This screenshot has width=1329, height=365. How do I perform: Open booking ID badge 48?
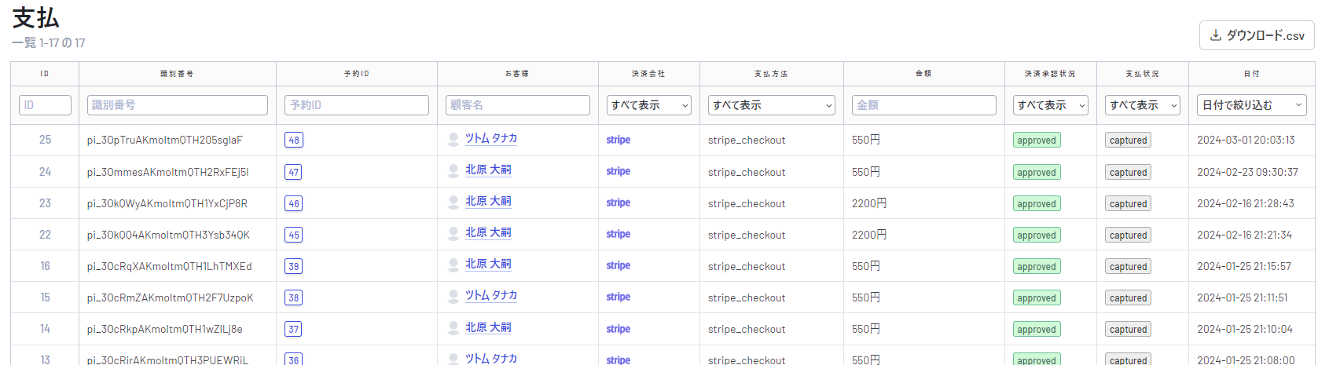click(294, 141)
